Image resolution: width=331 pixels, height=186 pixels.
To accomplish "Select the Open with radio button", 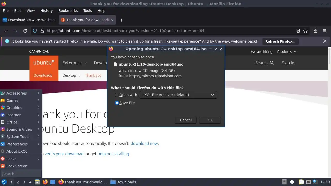I will [117, 95].
